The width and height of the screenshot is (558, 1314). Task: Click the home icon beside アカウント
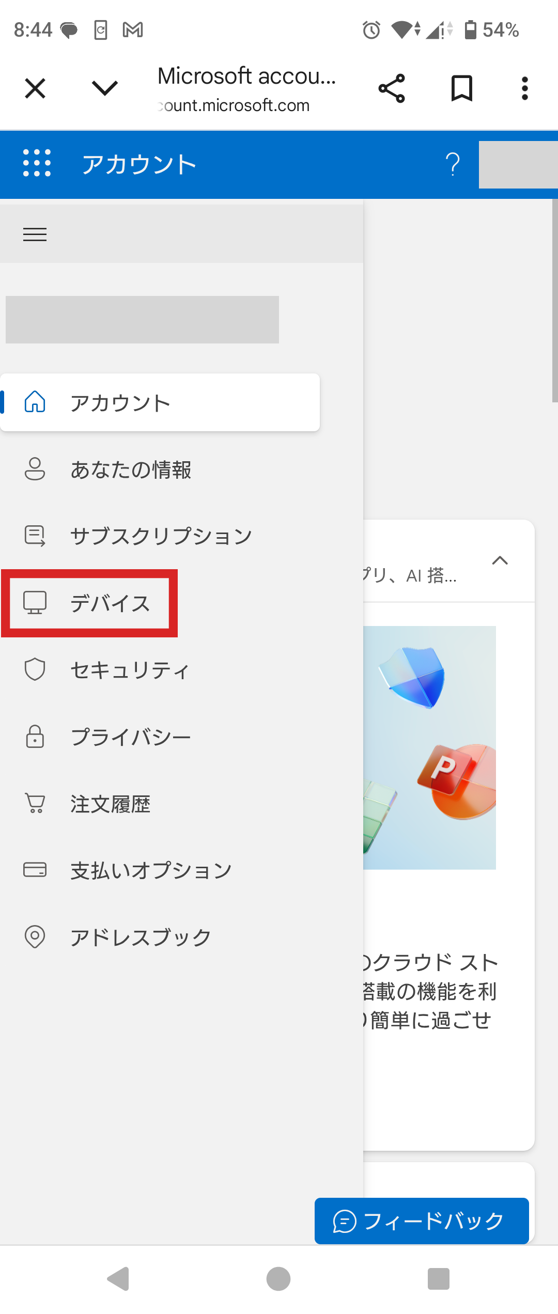tap(35, 401)
